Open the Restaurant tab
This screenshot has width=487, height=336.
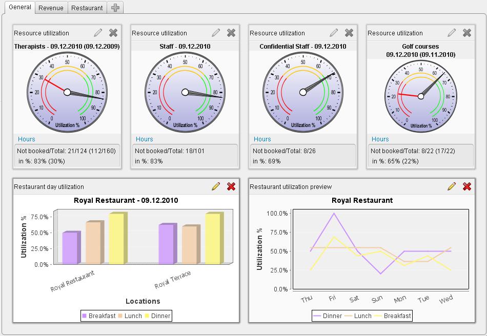(x=87, y=8)
